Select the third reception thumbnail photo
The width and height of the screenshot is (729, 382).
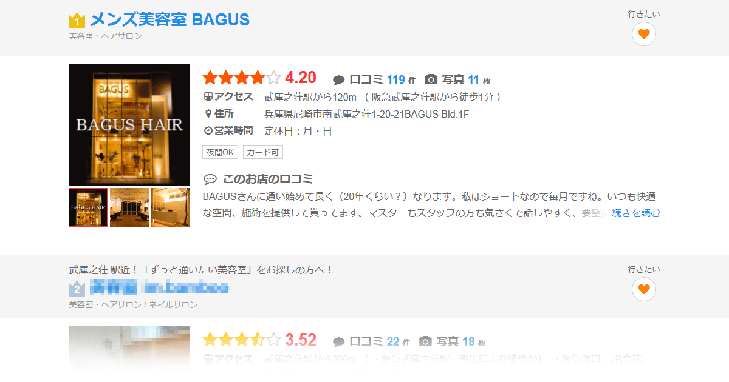point(171,207)
